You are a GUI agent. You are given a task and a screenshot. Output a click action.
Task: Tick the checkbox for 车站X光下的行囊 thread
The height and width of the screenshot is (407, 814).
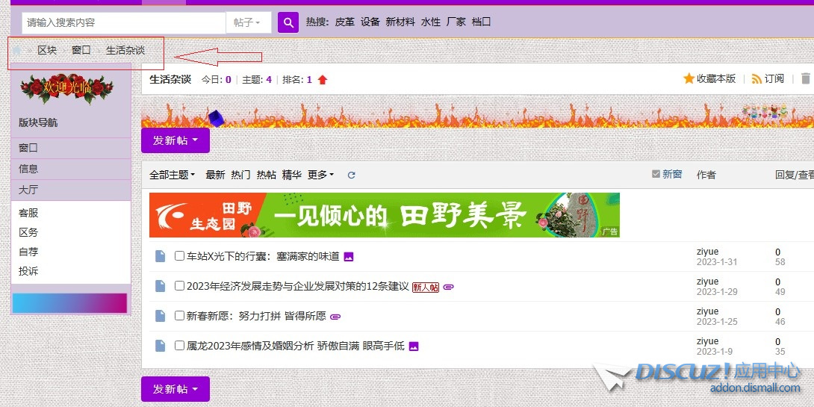coord(179,256)
